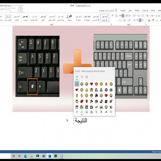Select the first grinning smiley emoji
Screen dimensions: 161x161
(x=77, y=84)
